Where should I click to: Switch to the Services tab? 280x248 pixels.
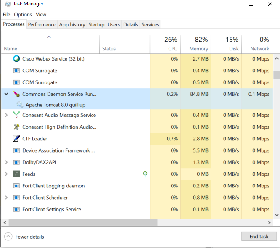pyautogui.click(x=150, y=24)
